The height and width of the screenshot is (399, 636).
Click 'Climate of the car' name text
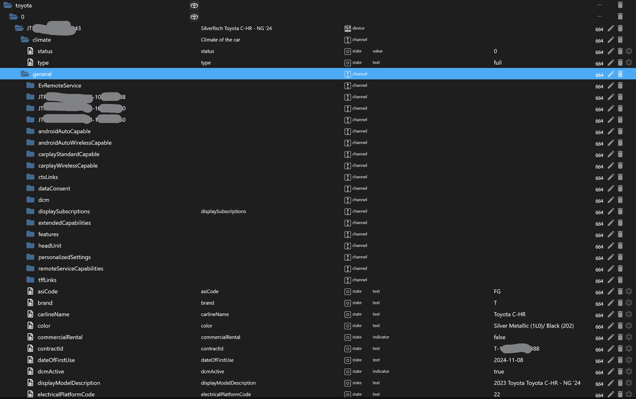point(220,40)
